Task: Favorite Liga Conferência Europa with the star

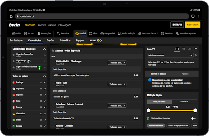Action: (14, 68)
